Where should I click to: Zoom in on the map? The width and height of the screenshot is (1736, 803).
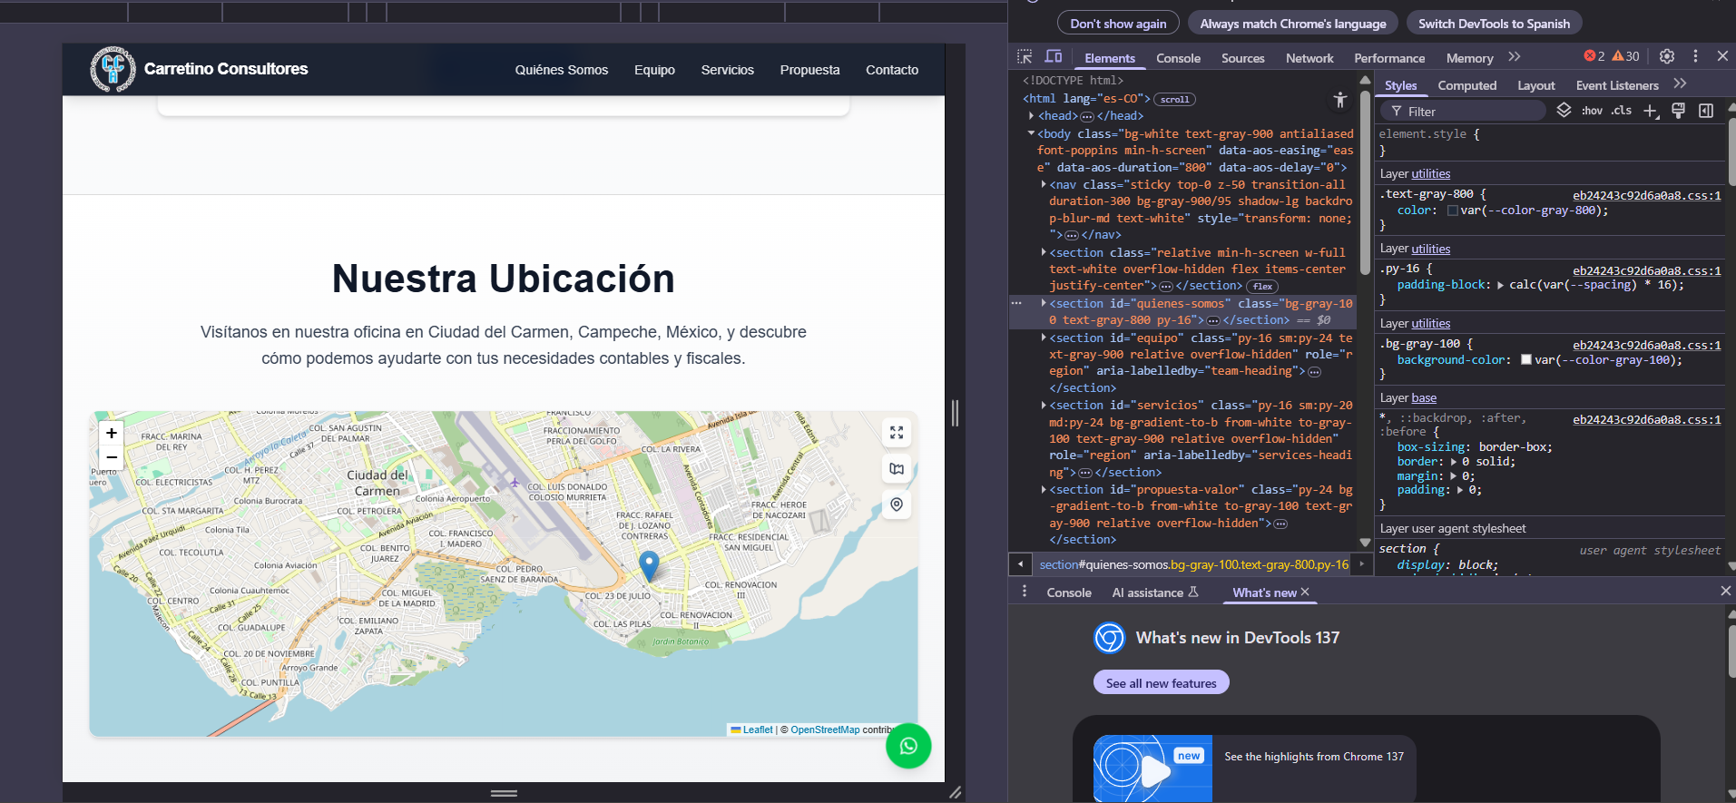point(112,434)
